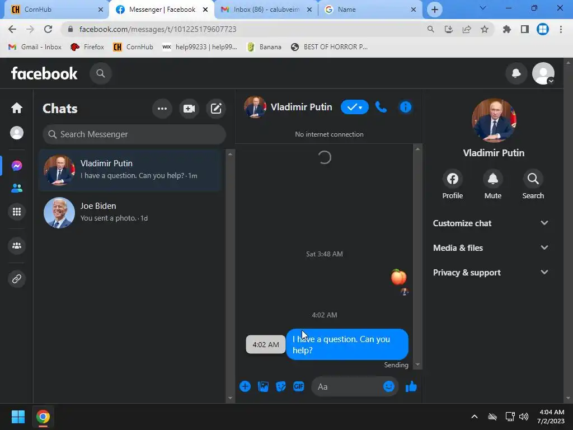Click install app icon in address bar

(449, 29)
